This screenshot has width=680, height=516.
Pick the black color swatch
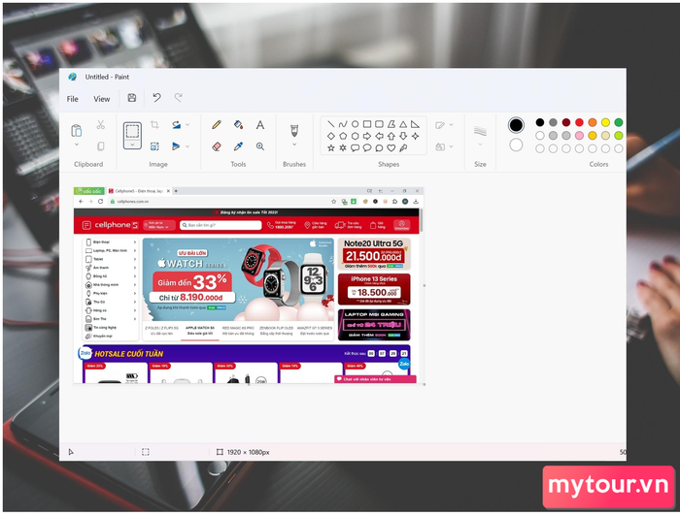click(540, 122)
